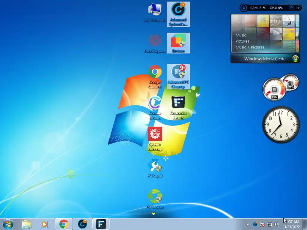Open Windows Explorer from the taskbar
Screen dimensions: 307x230
[x=27, y=224]
